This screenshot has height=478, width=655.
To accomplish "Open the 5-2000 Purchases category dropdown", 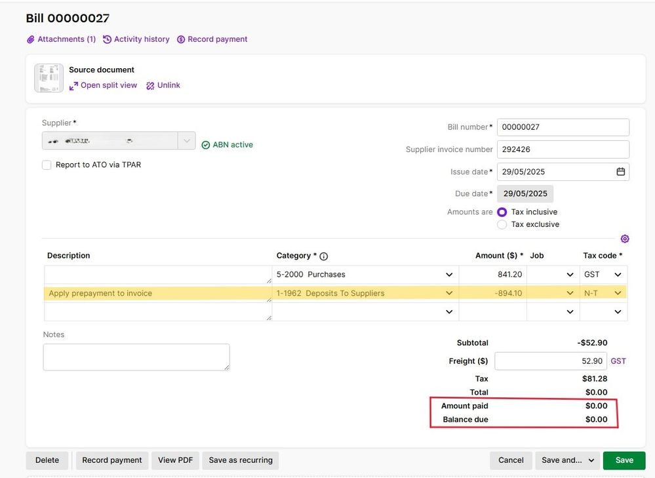I will 449,275.
